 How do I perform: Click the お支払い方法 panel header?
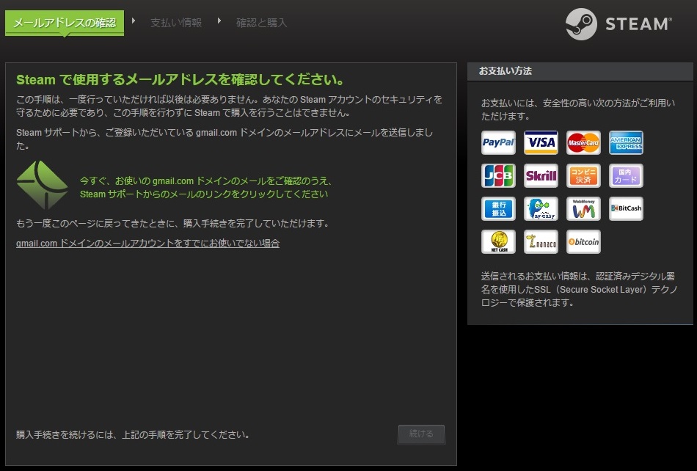(x=580, y=71)
